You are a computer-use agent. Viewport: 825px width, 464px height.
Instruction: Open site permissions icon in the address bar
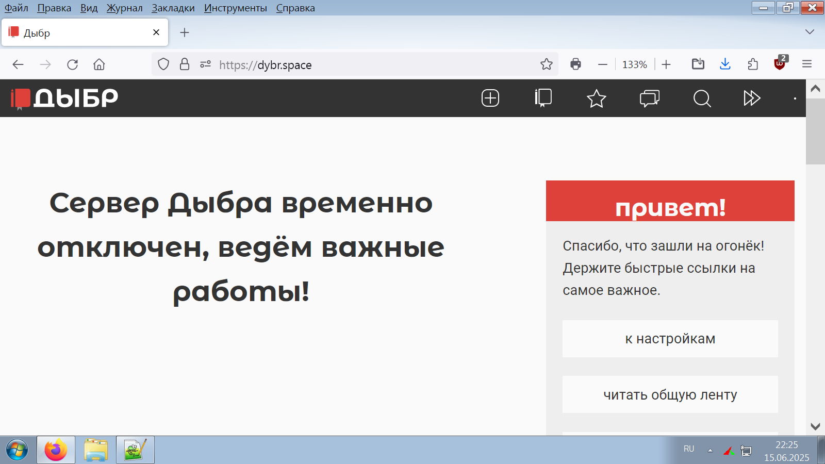coord(205,64)
